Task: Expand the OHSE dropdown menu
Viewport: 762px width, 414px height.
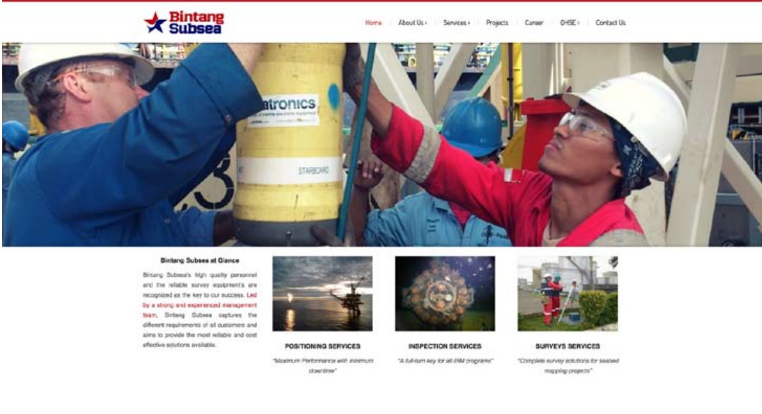Action: (x=569, y=23)
